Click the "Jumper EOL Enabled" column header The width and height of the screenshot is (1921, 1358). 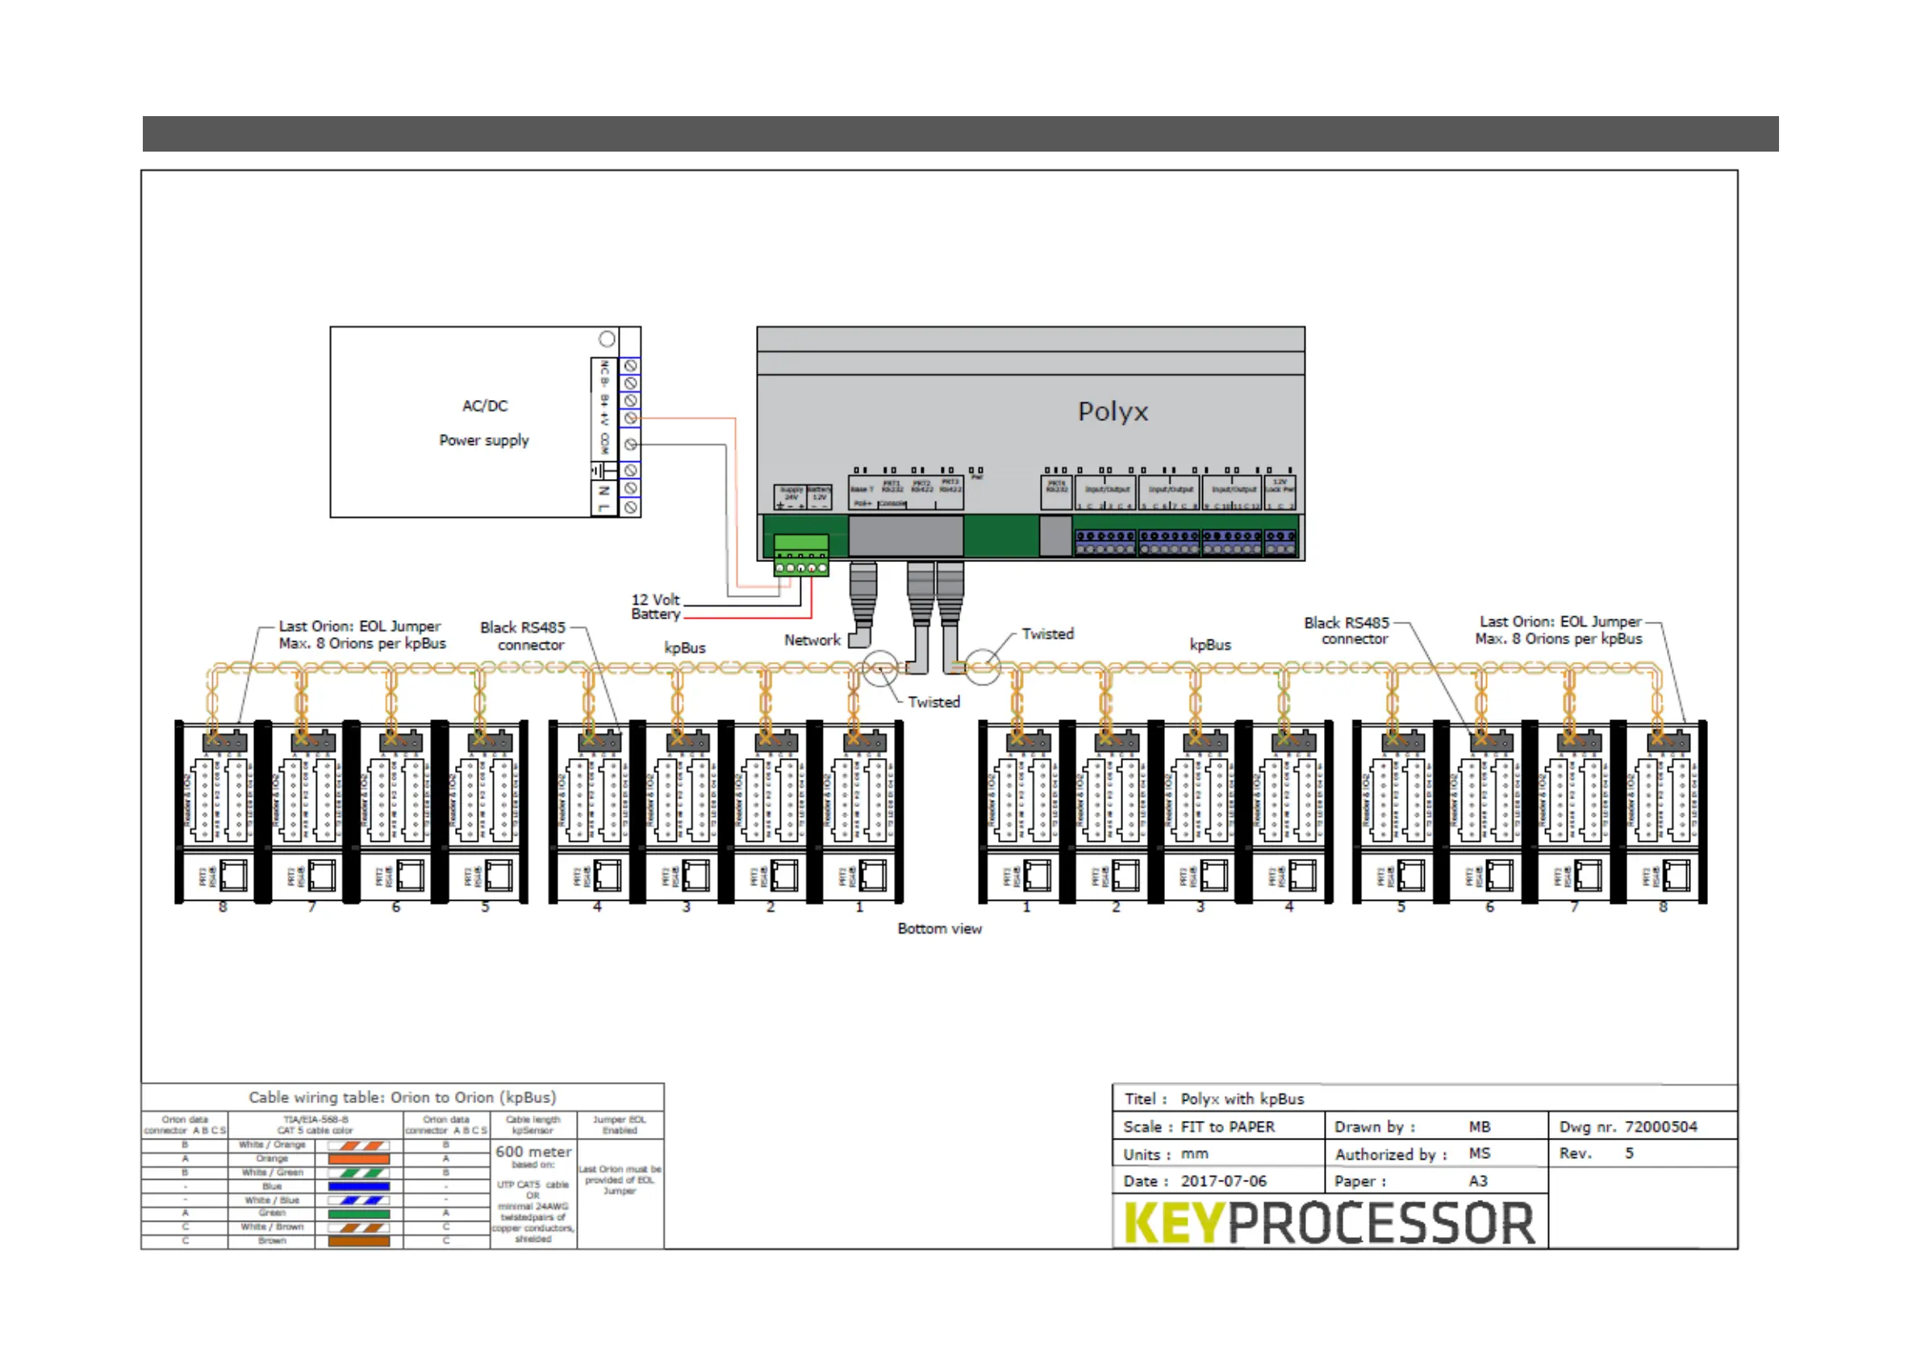[619, 1125]
